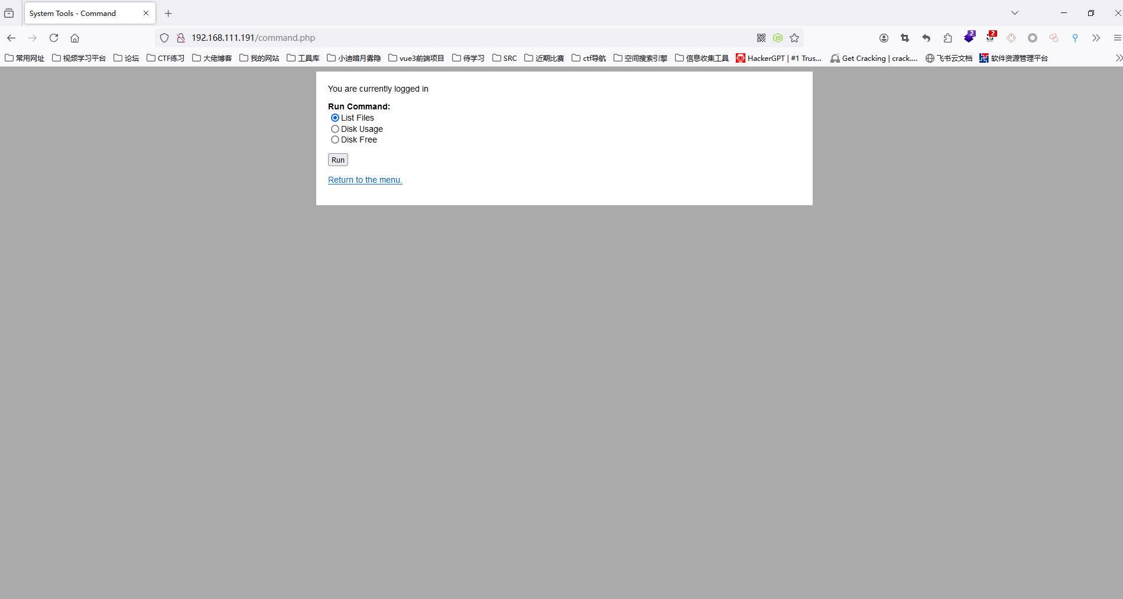
Task: Bookmark this page with the star icon
Action: pos(794,38)
